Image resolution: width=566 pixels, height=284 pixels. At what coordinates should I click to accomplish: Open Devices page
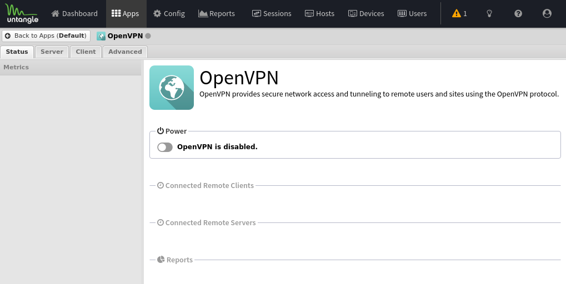366,14
